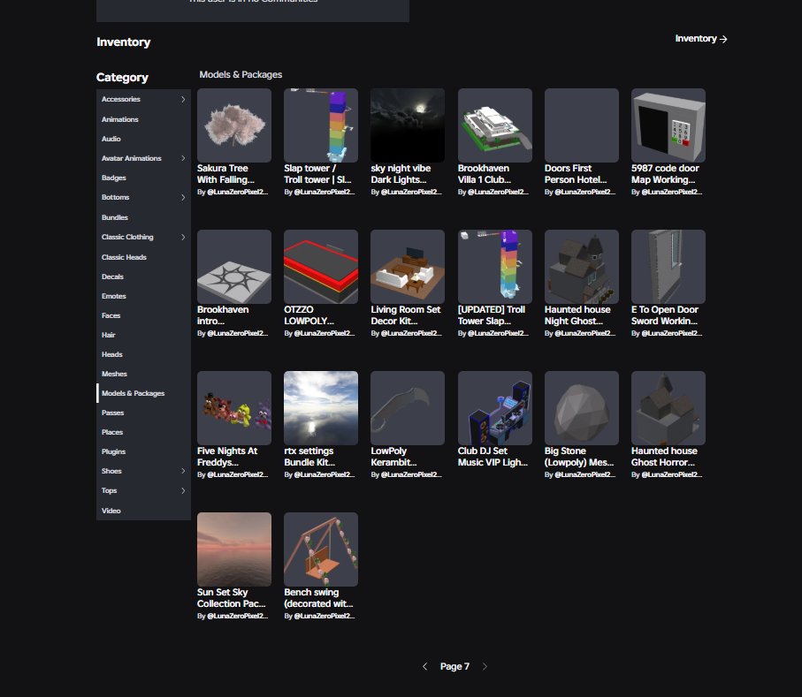Select the Video category
Image resolution: width=802 pixels, height=697 pixels.
click(144, 511)
